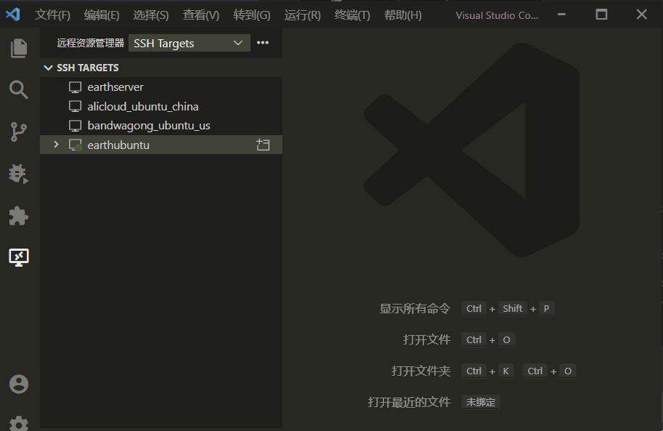The width and height of the screenshot is (663, 431).
Task: Click the P key badge
Action: pyautogui.click(x=546, y=309)
